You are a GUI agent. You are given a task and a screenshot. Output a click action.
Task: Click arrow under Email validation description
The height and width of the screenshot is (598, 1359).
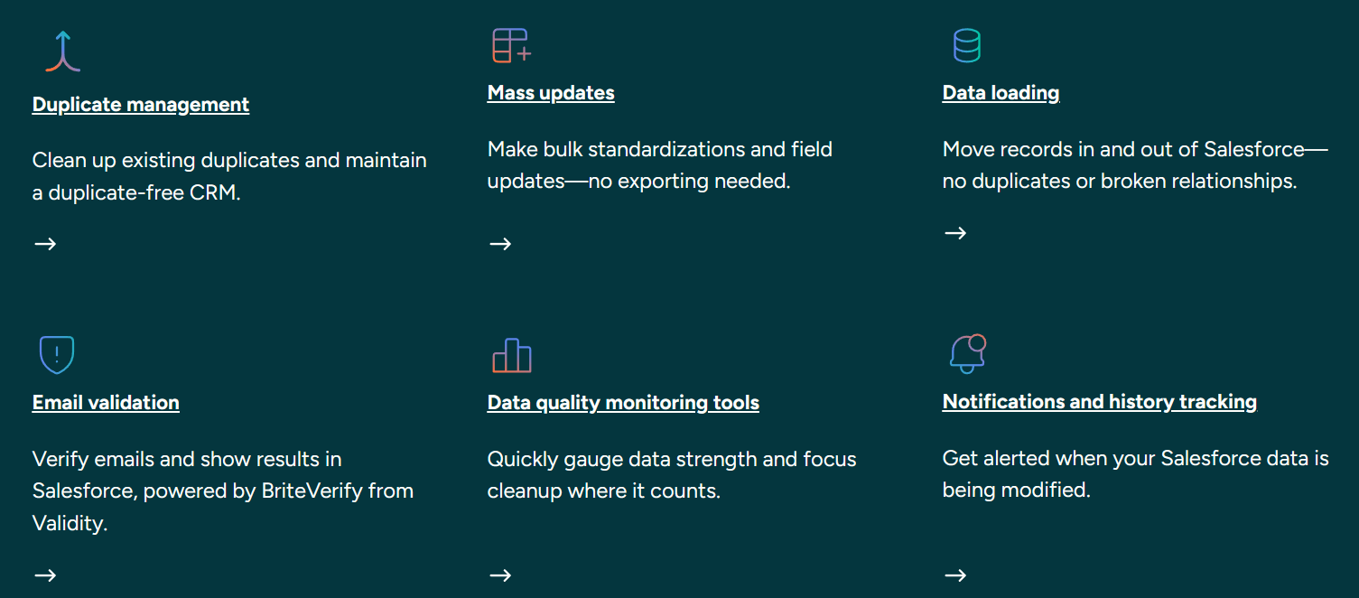45,575
